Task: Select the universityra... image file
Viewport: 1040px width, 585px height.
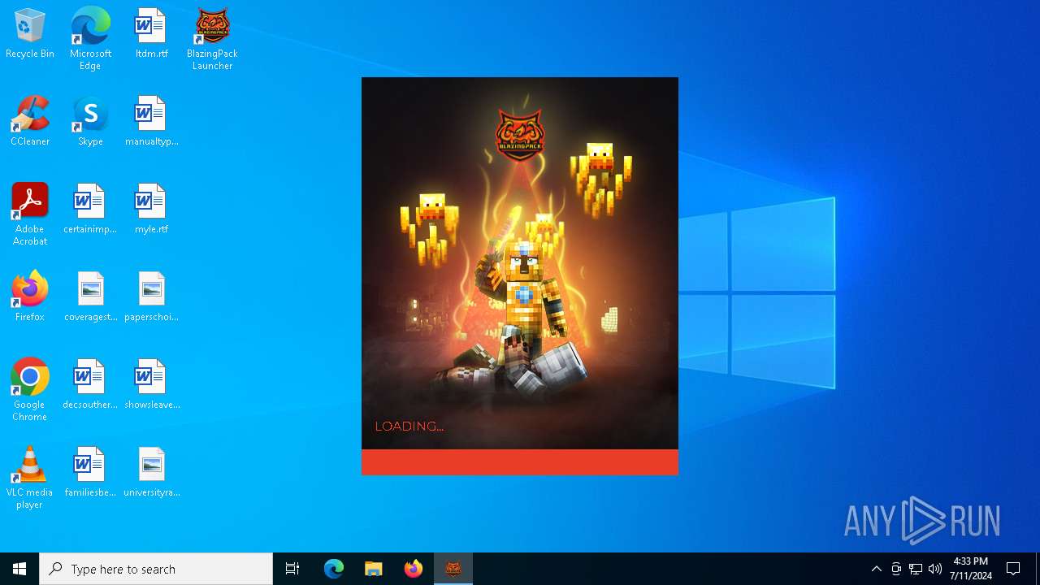Action: tap(151, 472)
